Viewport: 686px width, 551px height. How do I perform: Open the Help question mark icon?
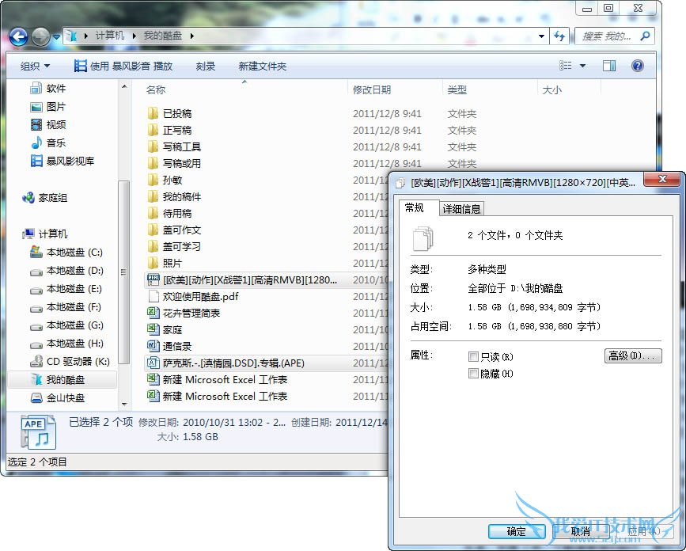tap(638, 66)
